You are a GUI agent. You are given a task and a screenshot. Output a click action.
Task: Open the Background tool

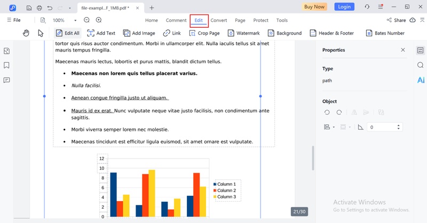[284, 33]
